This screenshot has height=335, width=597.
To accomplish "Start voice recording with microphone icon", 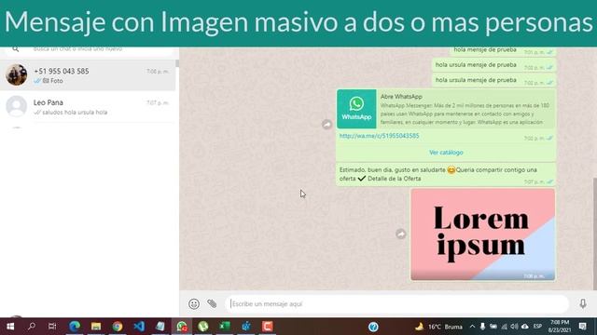I will (x=582, y=303).
